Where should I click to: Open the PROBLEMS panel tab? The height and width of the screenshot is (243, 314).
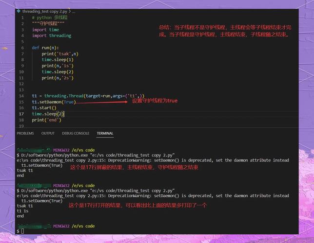point(25,133)
